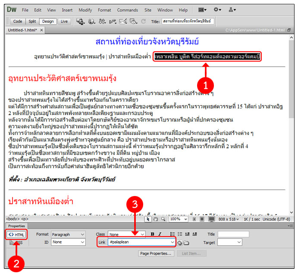This screenshot has width=298, height=274.
Task: Expand the Class dropdown
Action: (x=126, y=234)
